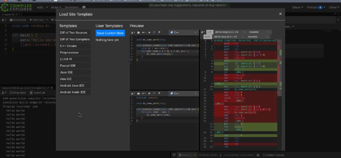Pick the LLVM IR template

[x=75, y=59]
